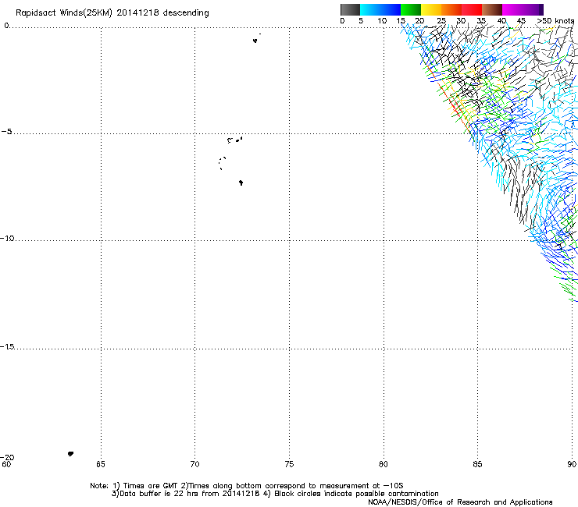Viewport: 578px width, 507px height.
Task: Click the longitude label '90' on bottom axis
Action: pyautogui.click(x=572, y=464)
